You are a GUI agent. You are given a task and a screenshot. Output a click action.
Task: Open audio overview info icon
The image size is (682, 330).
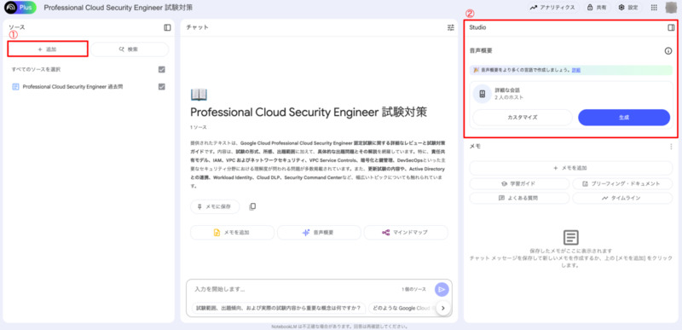pyautogui.click(x=668, y=51)
